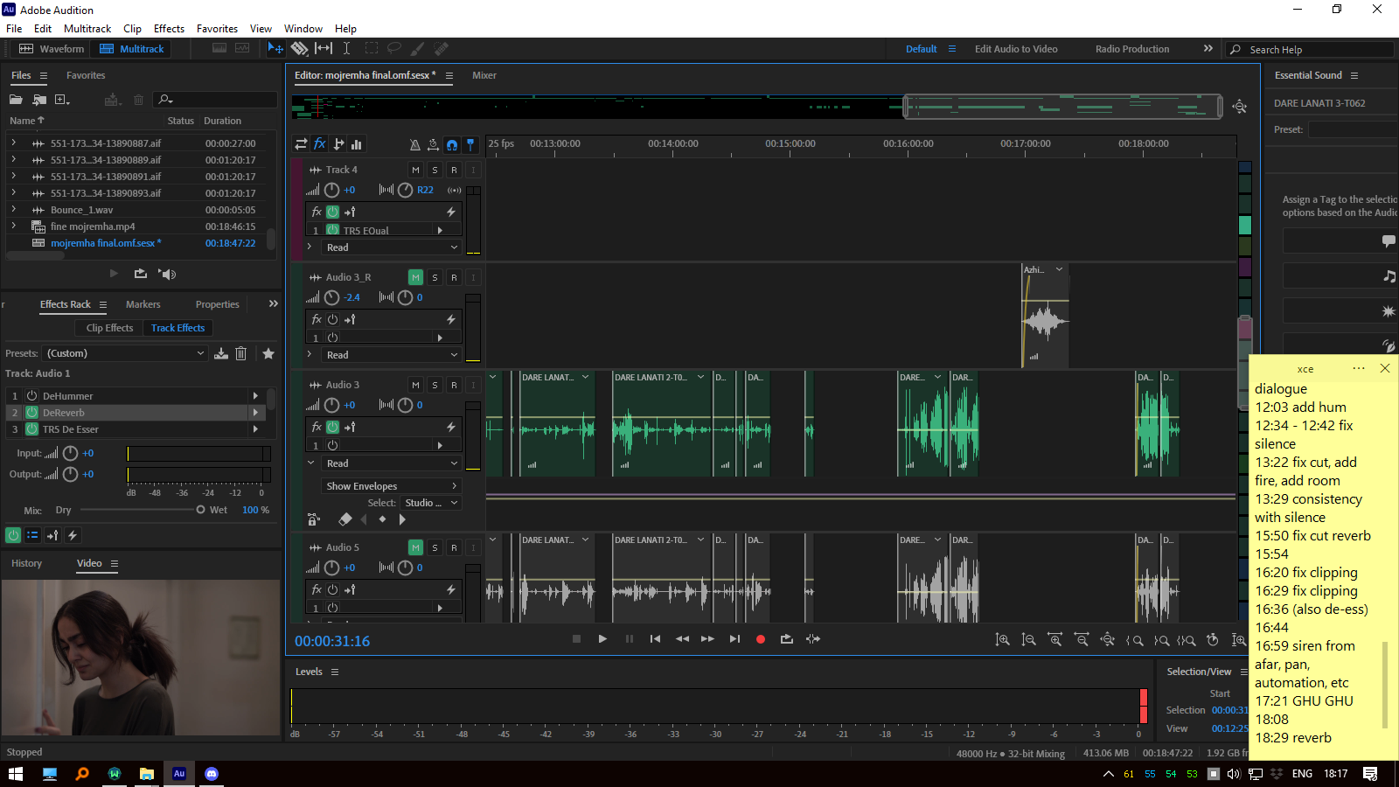
Task: Expand the fine mojremha.mp4 file row
Action: pos(13,226)
